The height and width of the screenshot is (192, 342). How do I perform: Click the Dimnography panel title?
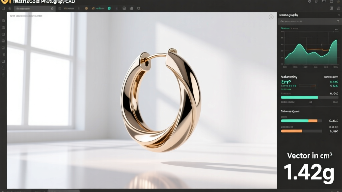click(x=289, y=15)
